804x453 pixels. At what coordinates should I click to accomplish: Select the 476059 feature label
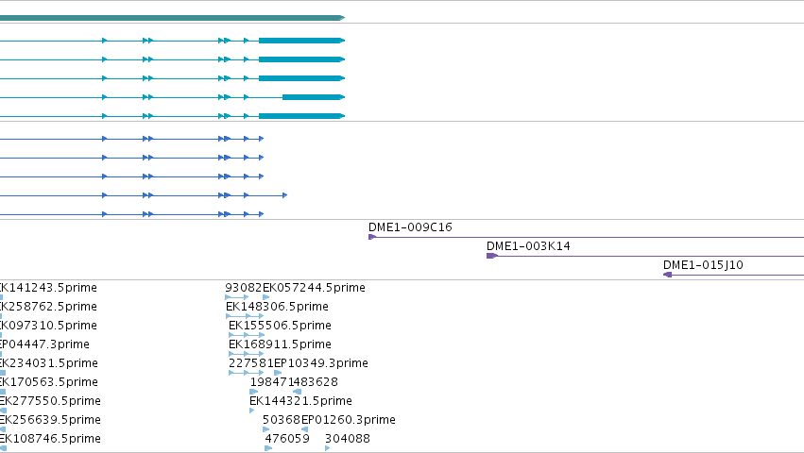287,439
